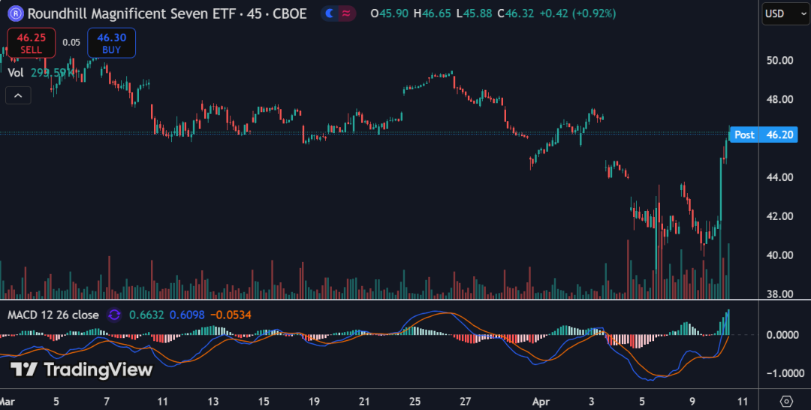Click the Roundhill ETF symbol logo icon
This screenshot has width=811, height=410.
pyautogui.click(x=16, y=14)
